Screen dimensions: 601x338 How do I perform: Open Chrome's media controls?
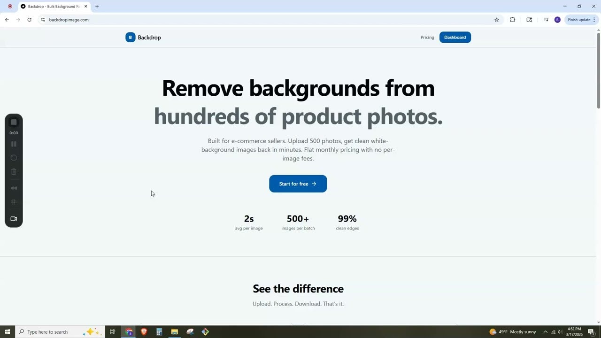(546, 20)
